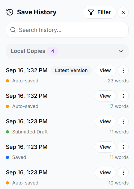
Task: Open more options for Submitted Draft entry
Action: 123,121
